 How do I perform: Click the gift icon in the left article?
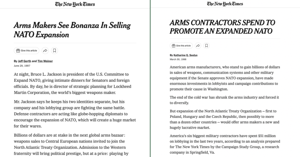[x=18, y=50]
